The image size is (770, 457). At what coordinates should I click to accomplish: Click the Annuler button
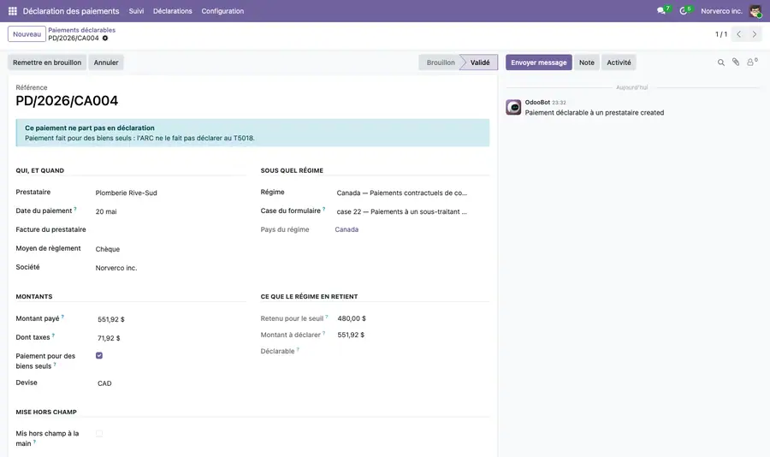[106, 62]
